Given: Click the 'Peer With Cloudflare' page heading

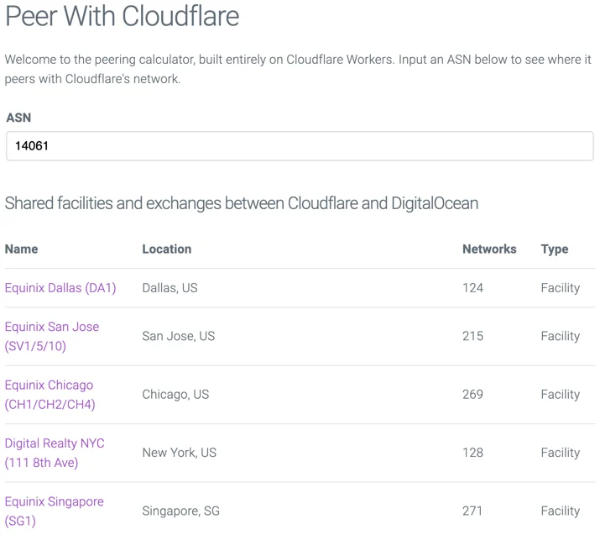Looking at the screenshot, I should click(123, 17).
